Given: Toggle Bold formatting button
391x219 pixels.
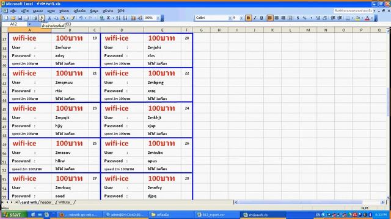Looking at the screenshot, I should [249, 18].
